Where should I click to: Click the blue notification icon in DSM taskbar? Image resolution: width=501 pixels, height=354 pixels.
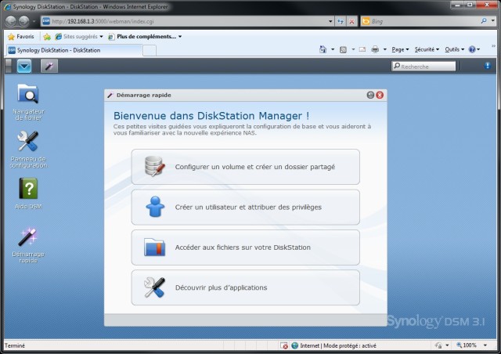[487, 66]
